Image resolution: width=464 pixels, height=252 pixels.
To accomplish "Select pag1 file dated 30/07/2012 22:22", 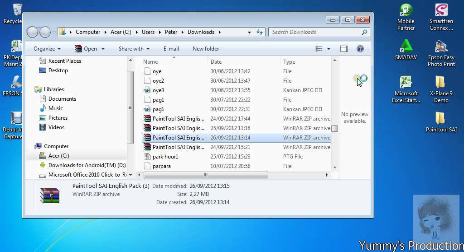I will click(237, 100).
